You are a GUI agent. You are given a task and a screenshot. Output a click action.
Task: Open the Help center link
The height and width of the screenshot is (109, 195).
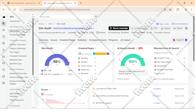163,24
